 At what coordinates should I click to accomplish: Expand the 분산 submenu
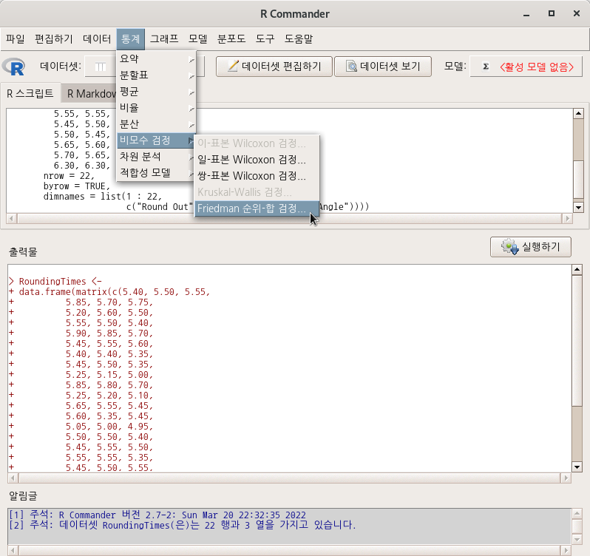coord(156,124)
